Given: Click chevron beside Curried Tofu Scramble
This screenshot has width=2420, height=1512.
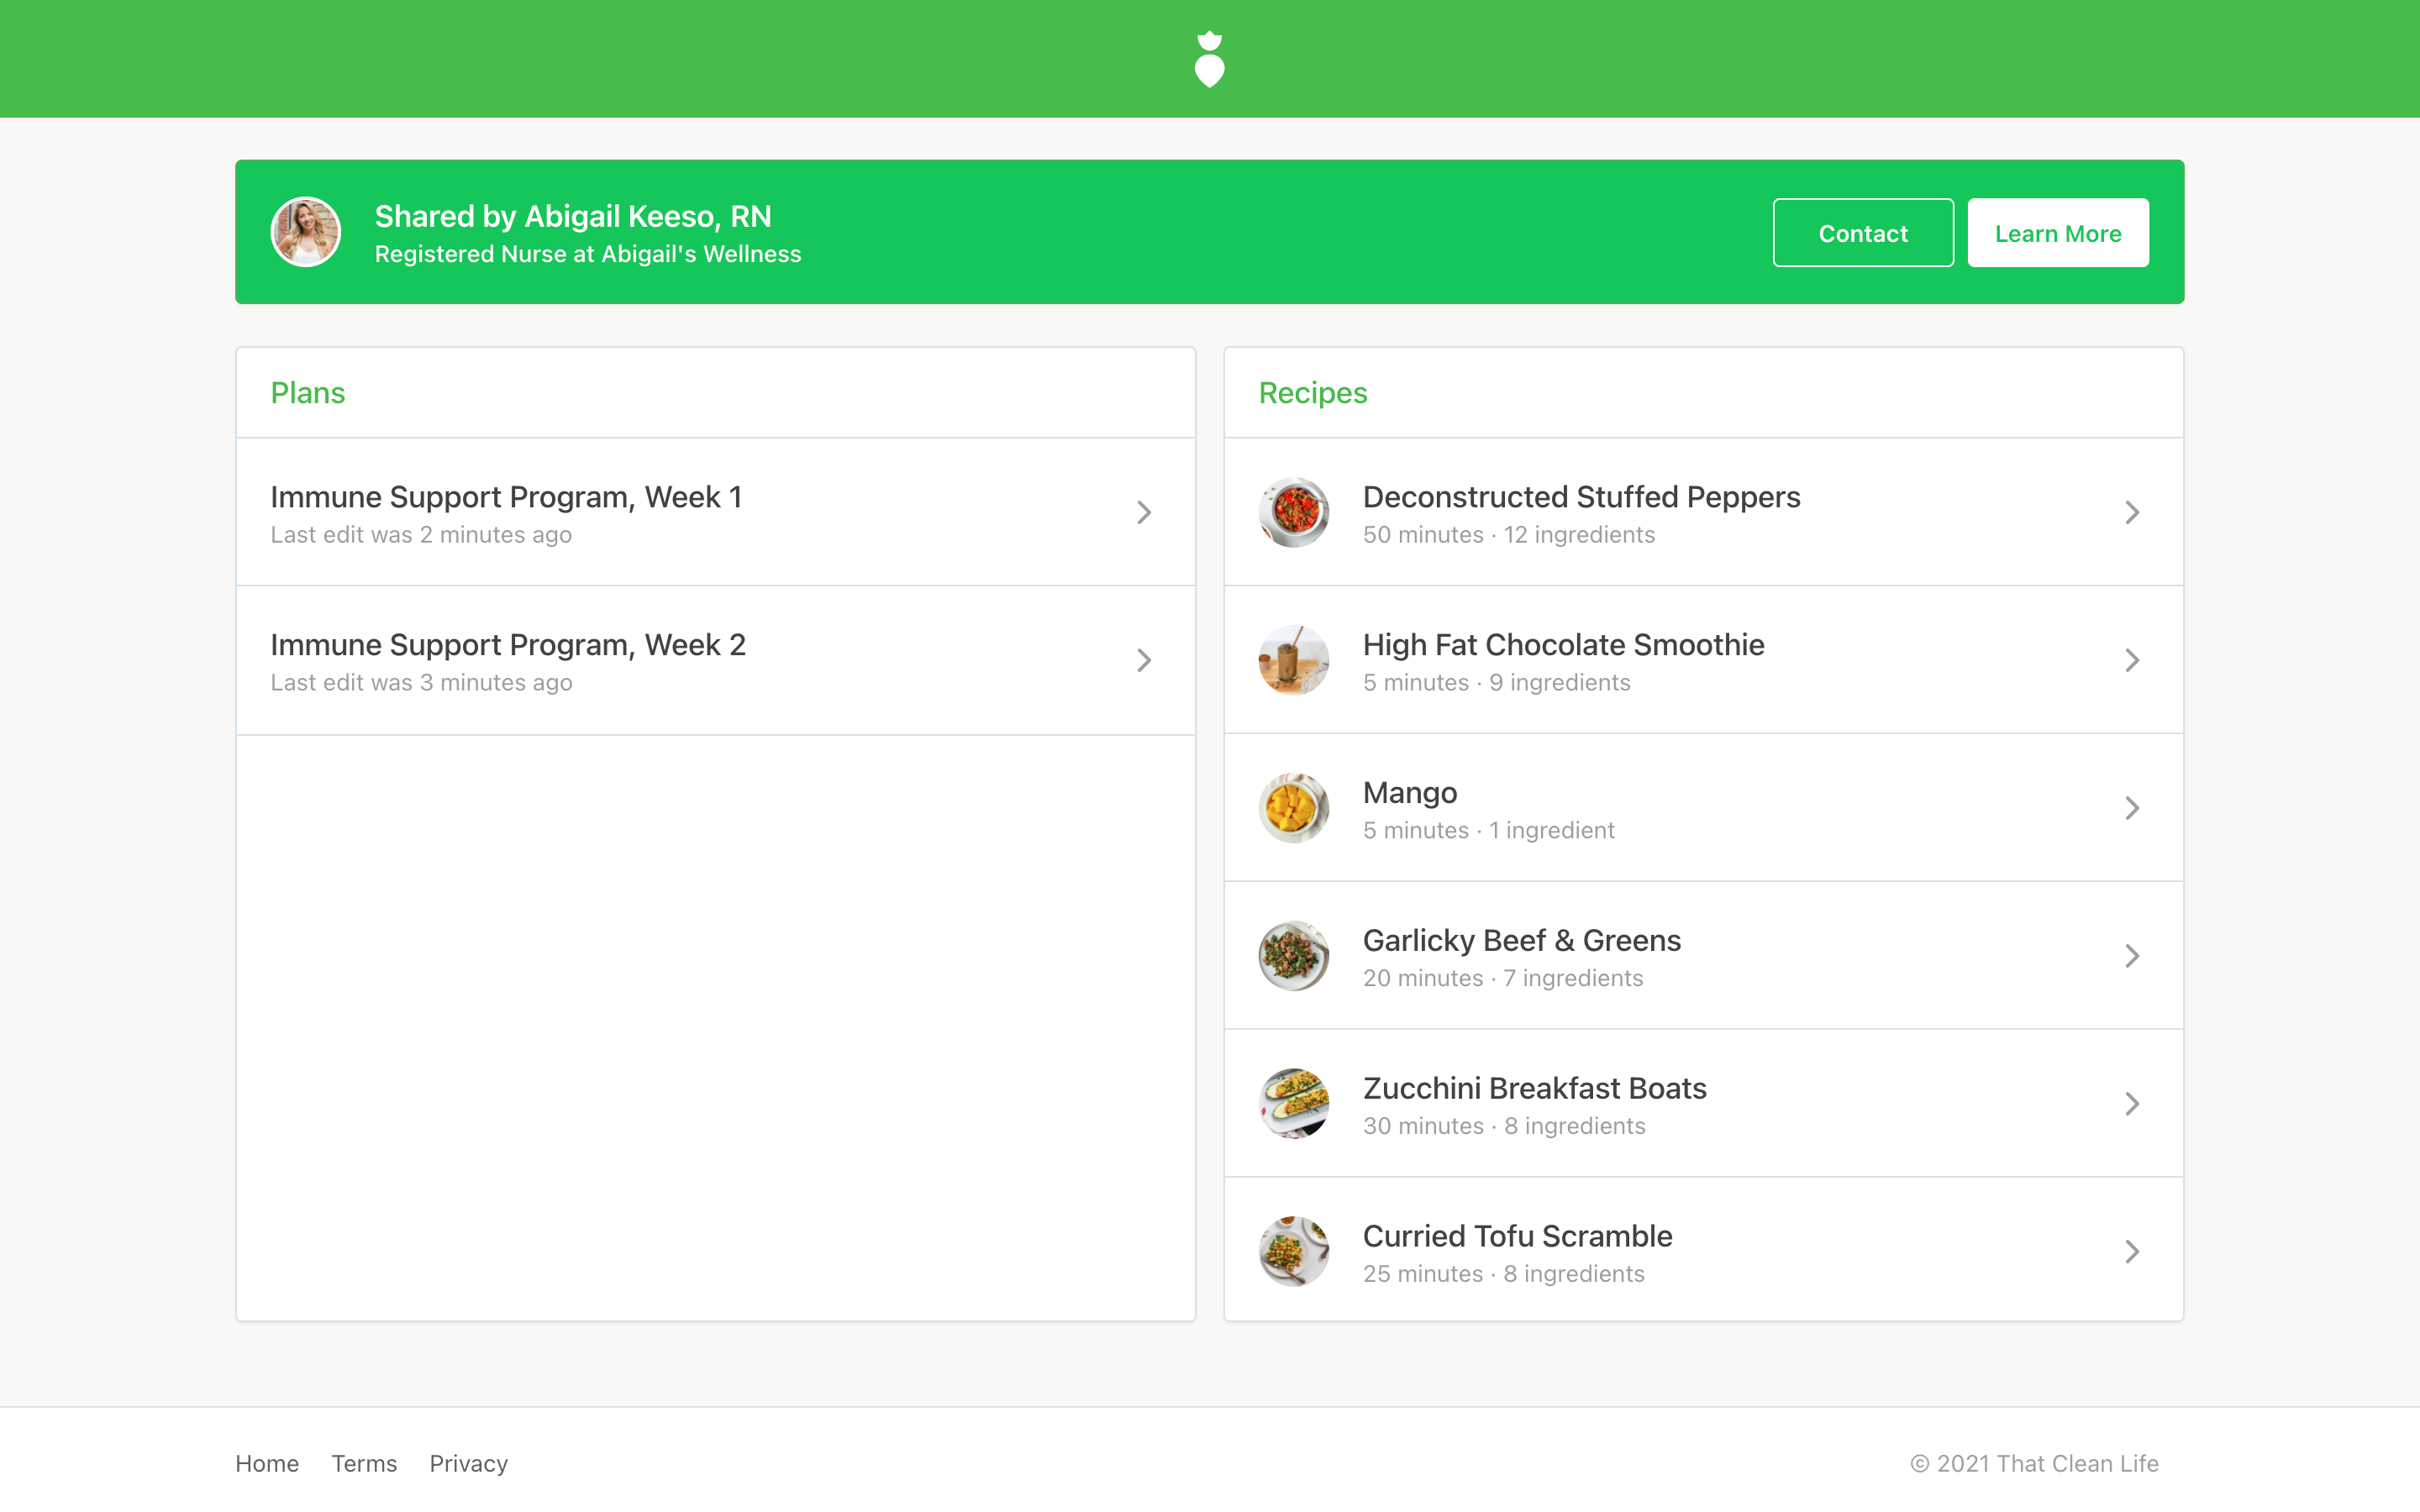Looking at the screenshot, I should click(2132, 1252).
